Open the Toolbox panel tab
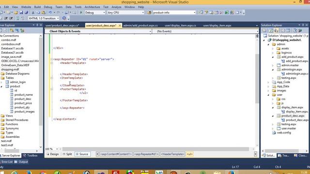 coord(30,156)
